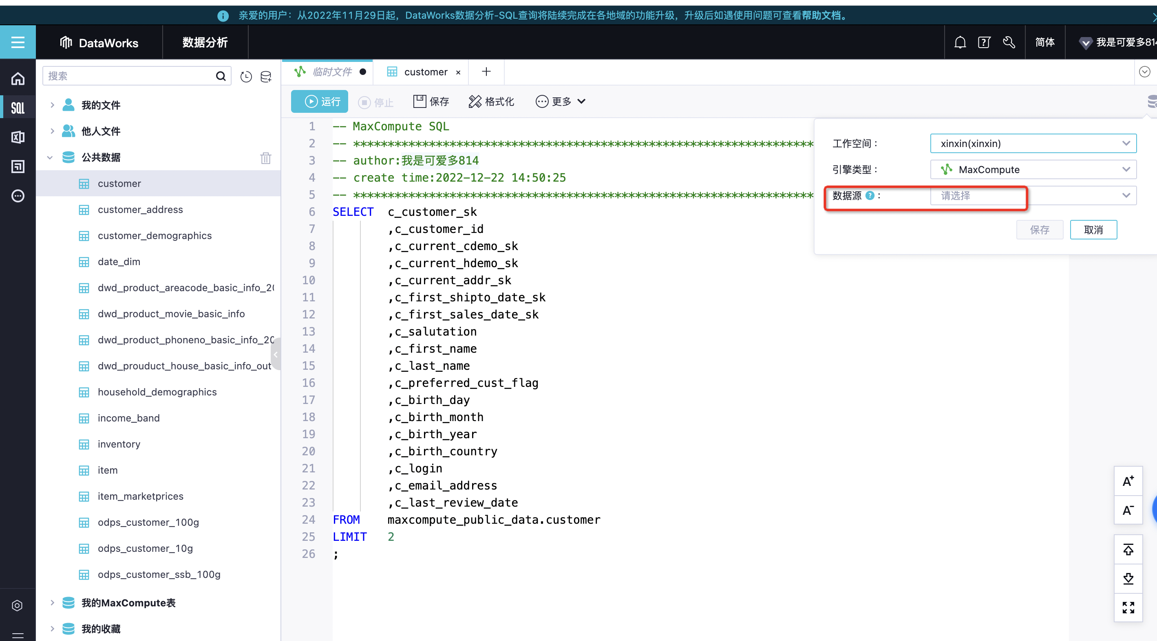Open the hamburger main menu

pyautogui.click(x=18, y=42)
